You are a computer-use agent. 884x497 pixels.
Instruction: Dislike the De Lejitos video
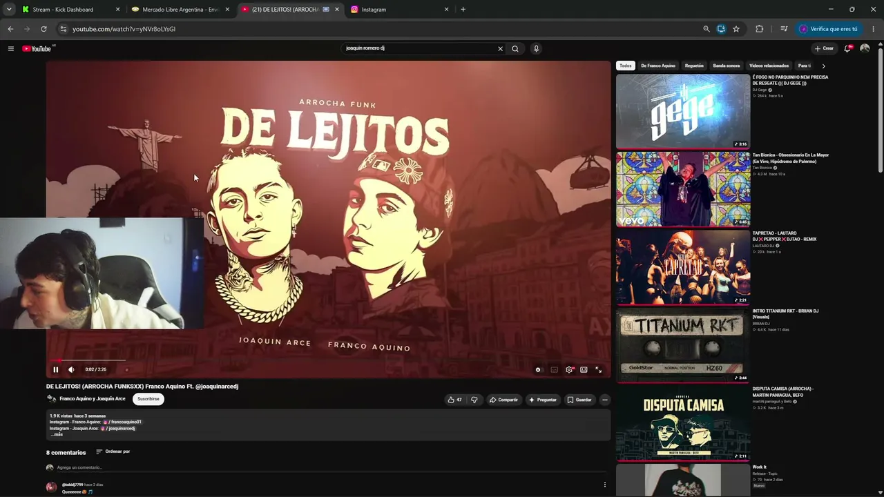[x=474, y=400]
